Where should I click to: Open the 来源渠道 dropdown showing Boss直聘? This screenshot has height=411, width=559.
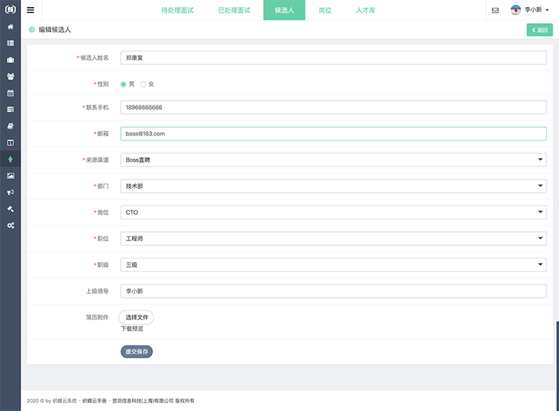pyautogui.click(x=333, y=159)
